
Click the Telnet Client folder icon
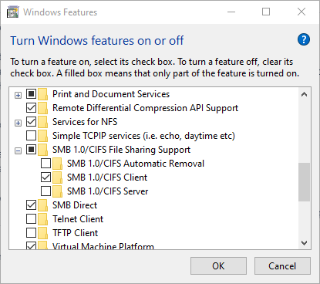[43, 219]
